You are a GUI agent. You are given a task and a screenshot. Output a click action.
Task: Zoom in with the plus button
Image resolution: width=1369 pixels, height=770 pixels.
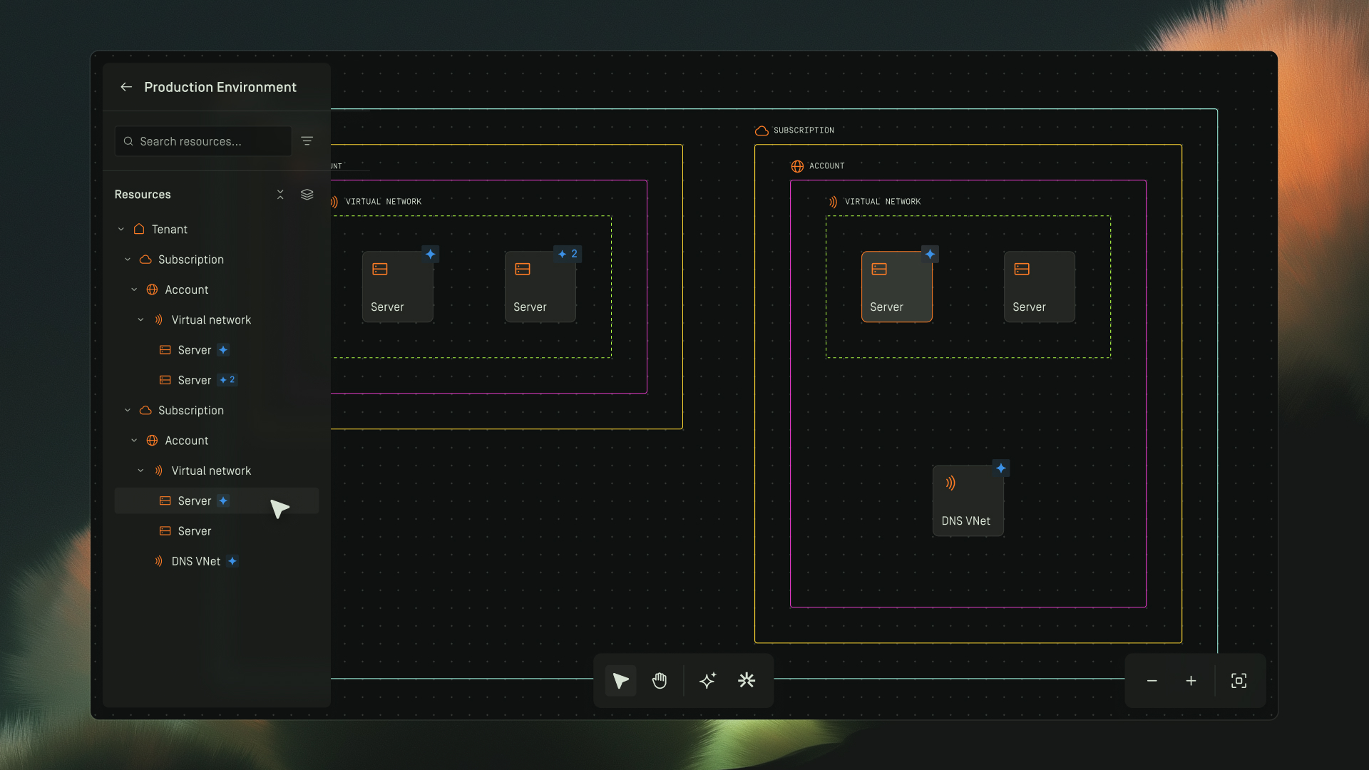pos(1191,681)
